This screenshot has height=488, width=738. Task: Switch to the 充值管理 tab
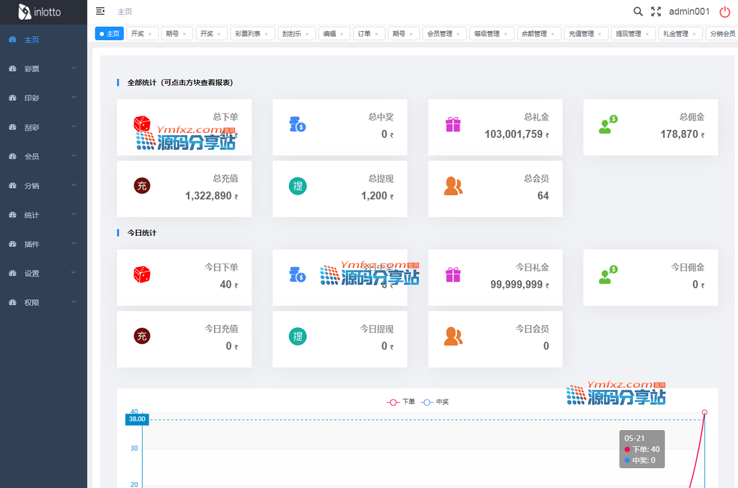click(581, 33)
